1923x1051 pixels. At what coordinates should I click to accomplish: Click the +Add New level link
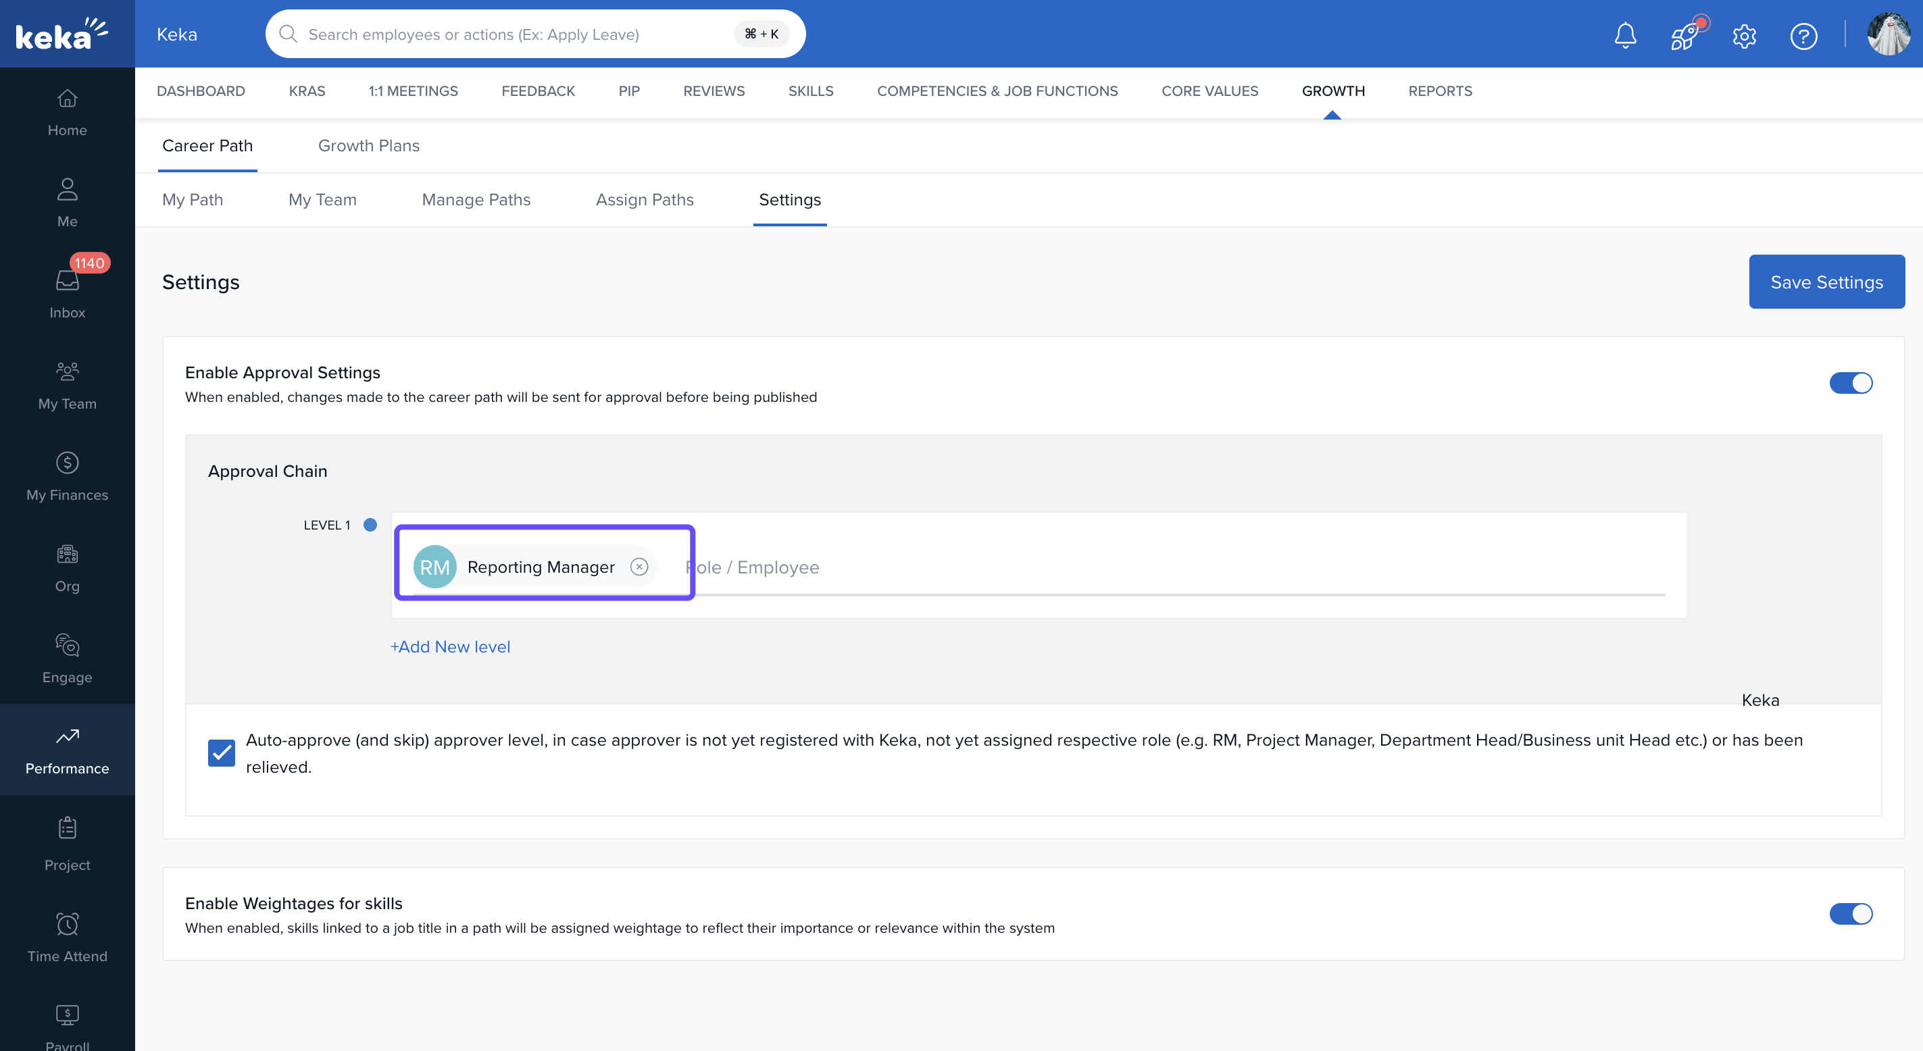click(x=450, y=646)
